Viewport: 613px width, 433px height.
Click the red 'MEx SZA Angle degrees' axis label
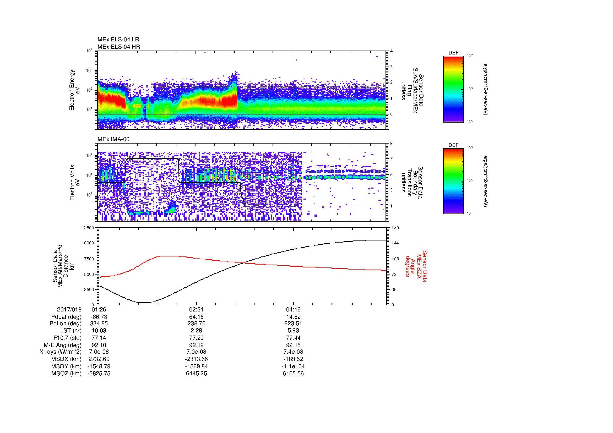[416, 266]
